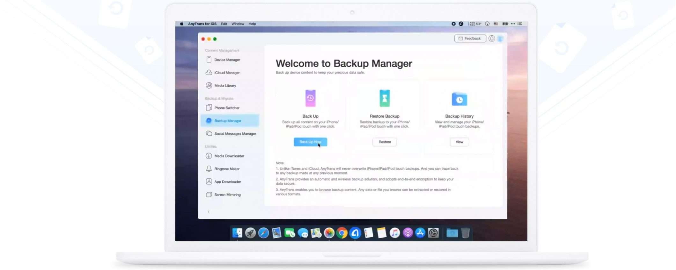The height and width of the screenshot is (270, 676).
Task: Open Notes from the Dock
Action: click(381, 233)
